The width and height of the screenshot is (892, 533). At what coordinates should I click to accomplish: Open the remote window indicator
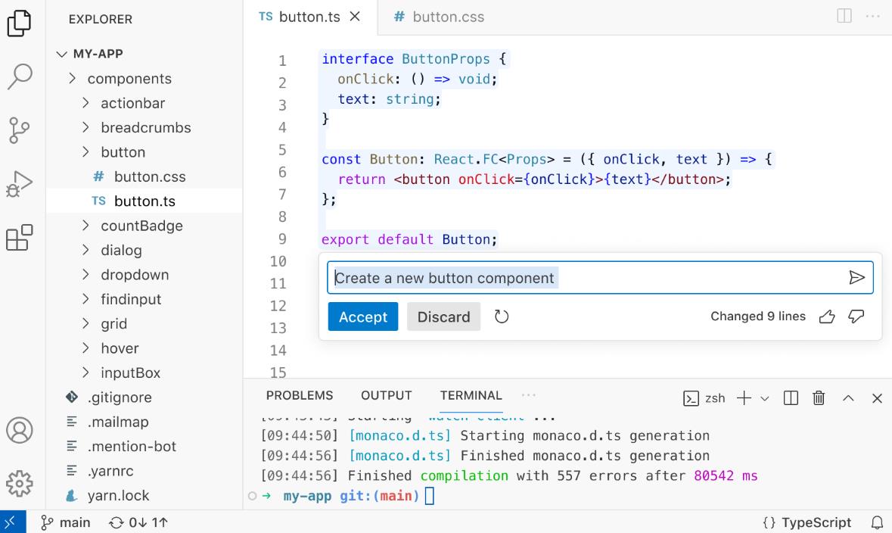13,522
